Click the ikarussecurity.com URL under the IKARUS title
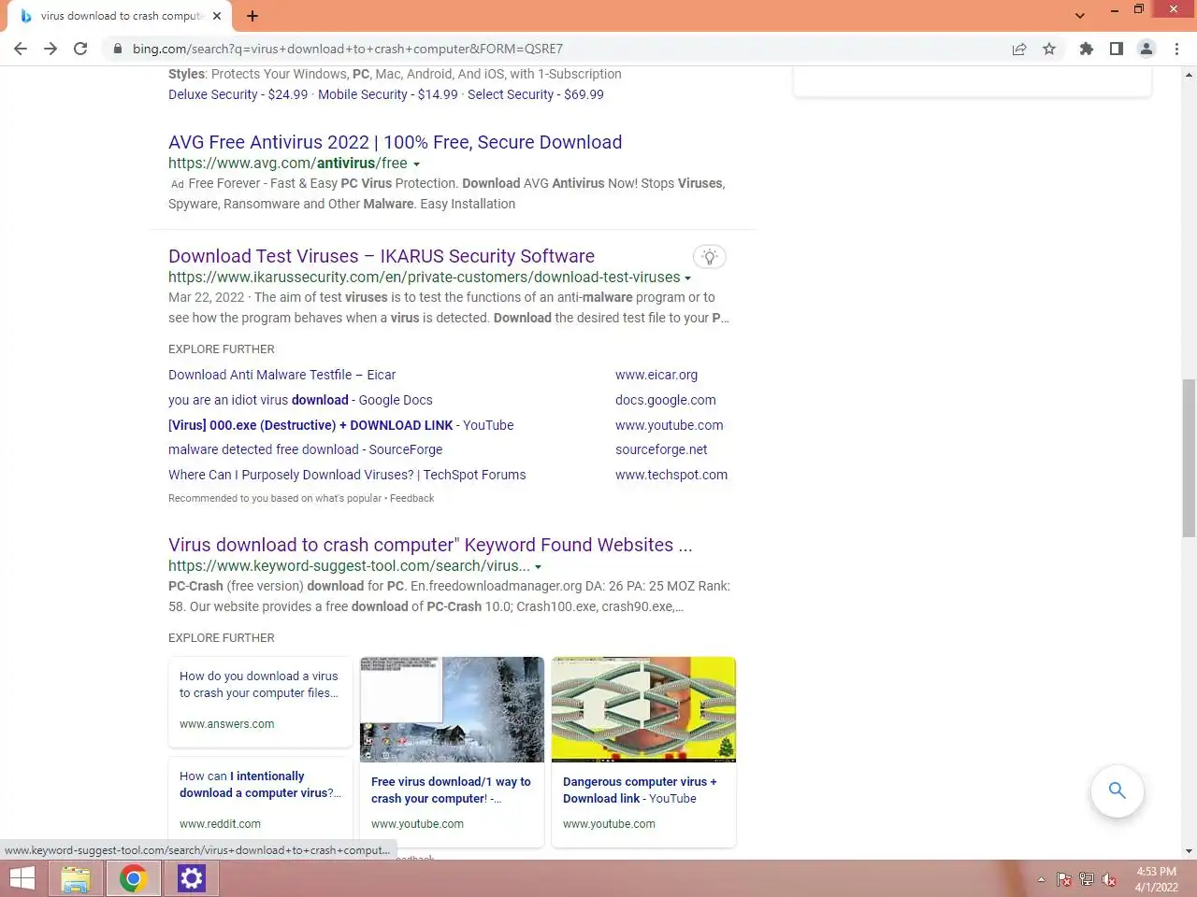The width and height of the screenshot is (1197, 897). pos(424,278)
